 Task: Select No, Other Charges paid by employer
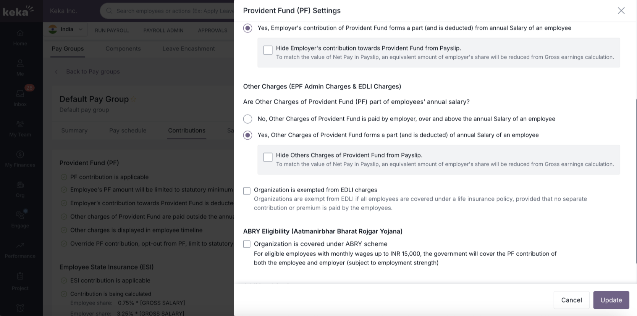248,119
